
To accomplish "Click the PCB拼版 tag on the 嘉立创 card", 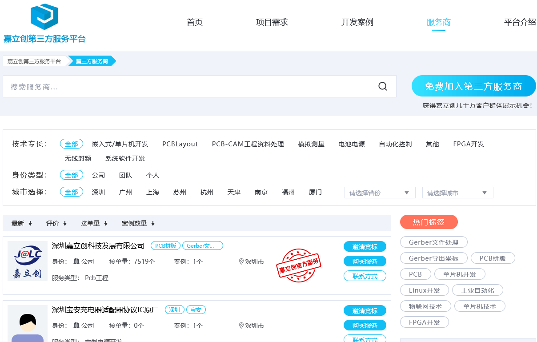I will (166, 245).
